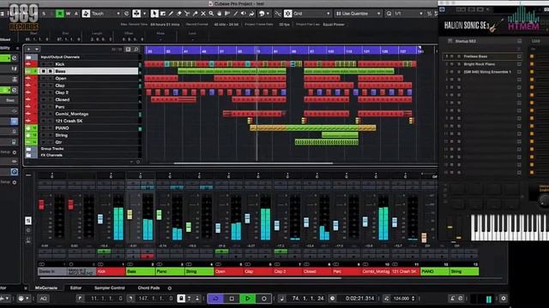Toggle the Auto-Scroll button
The image size is (549, 308).
tap(136, 14)
